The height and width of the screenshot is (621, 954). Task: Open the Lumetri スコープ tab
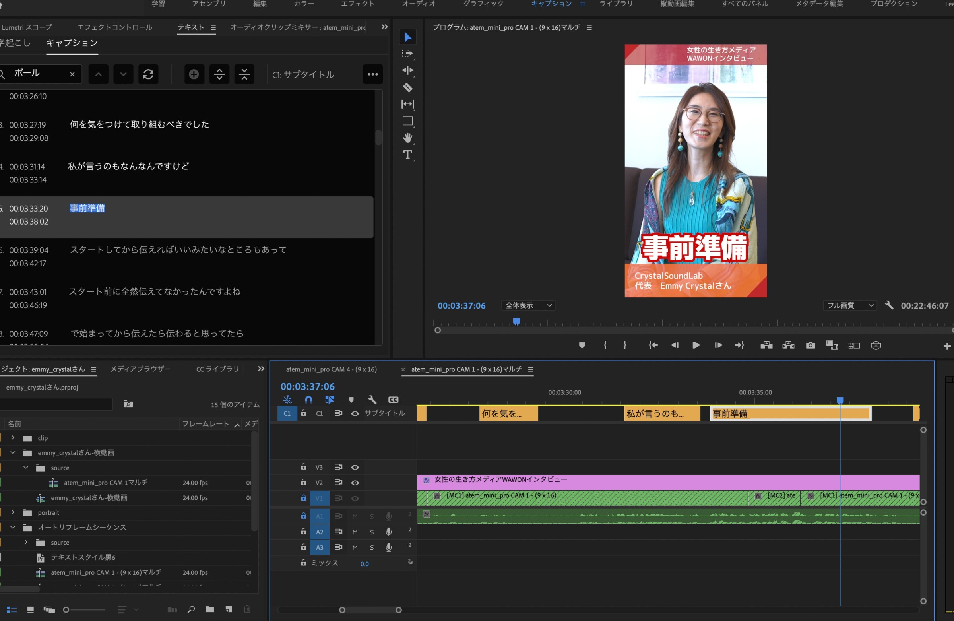[x=27, y=27]
